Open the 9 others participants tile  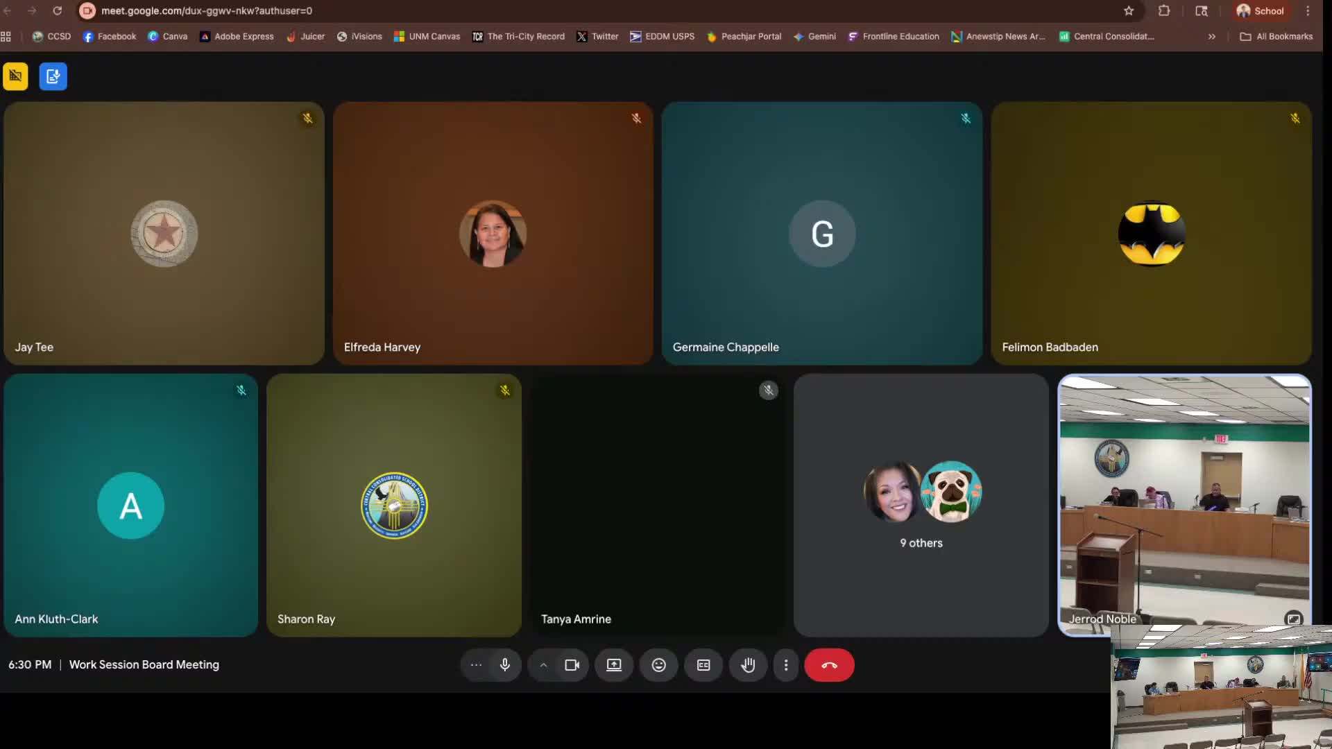click(x=921, y=506)
